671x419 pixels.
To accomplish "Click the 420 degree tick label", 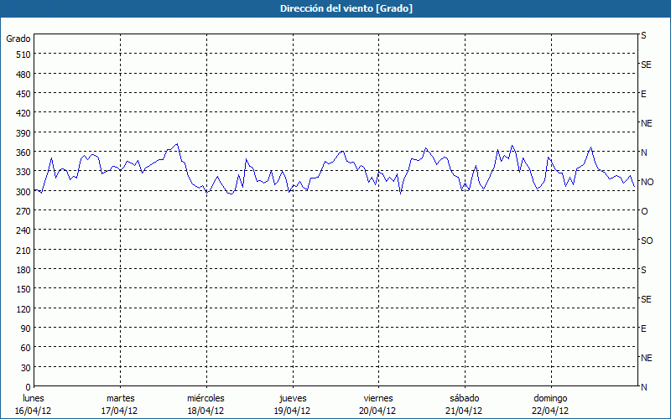I will 23,113.
